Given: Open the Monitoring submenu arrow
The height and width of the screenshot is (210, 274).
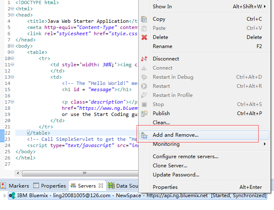Looking at the screenshot, I should pyautogui.click(x=265, y=144).
